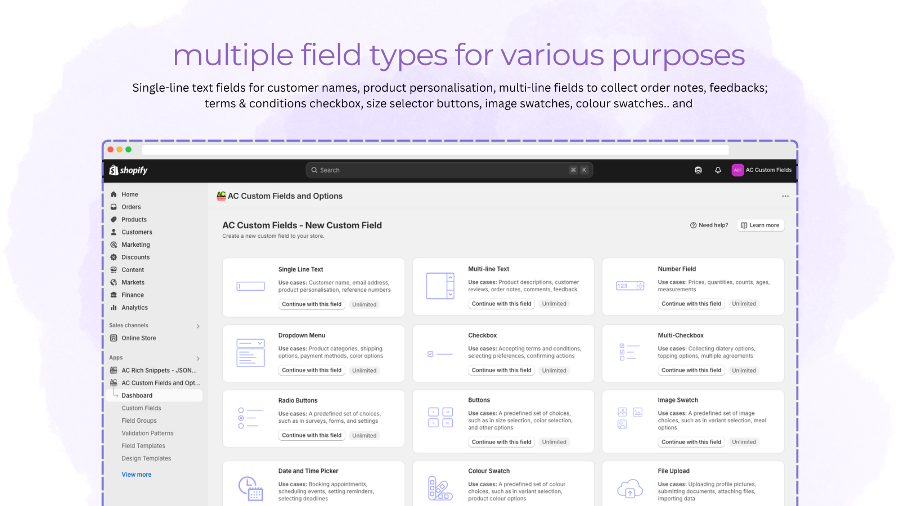Click the Date and Time Picker illustration

point(251,488)
